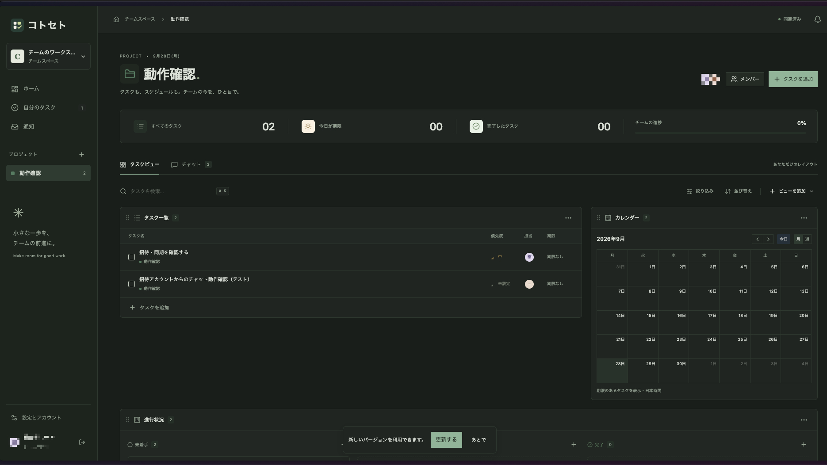Add a card to 完了 column
The width and height of the screenshot is (827, 465).
click(804, 445)
